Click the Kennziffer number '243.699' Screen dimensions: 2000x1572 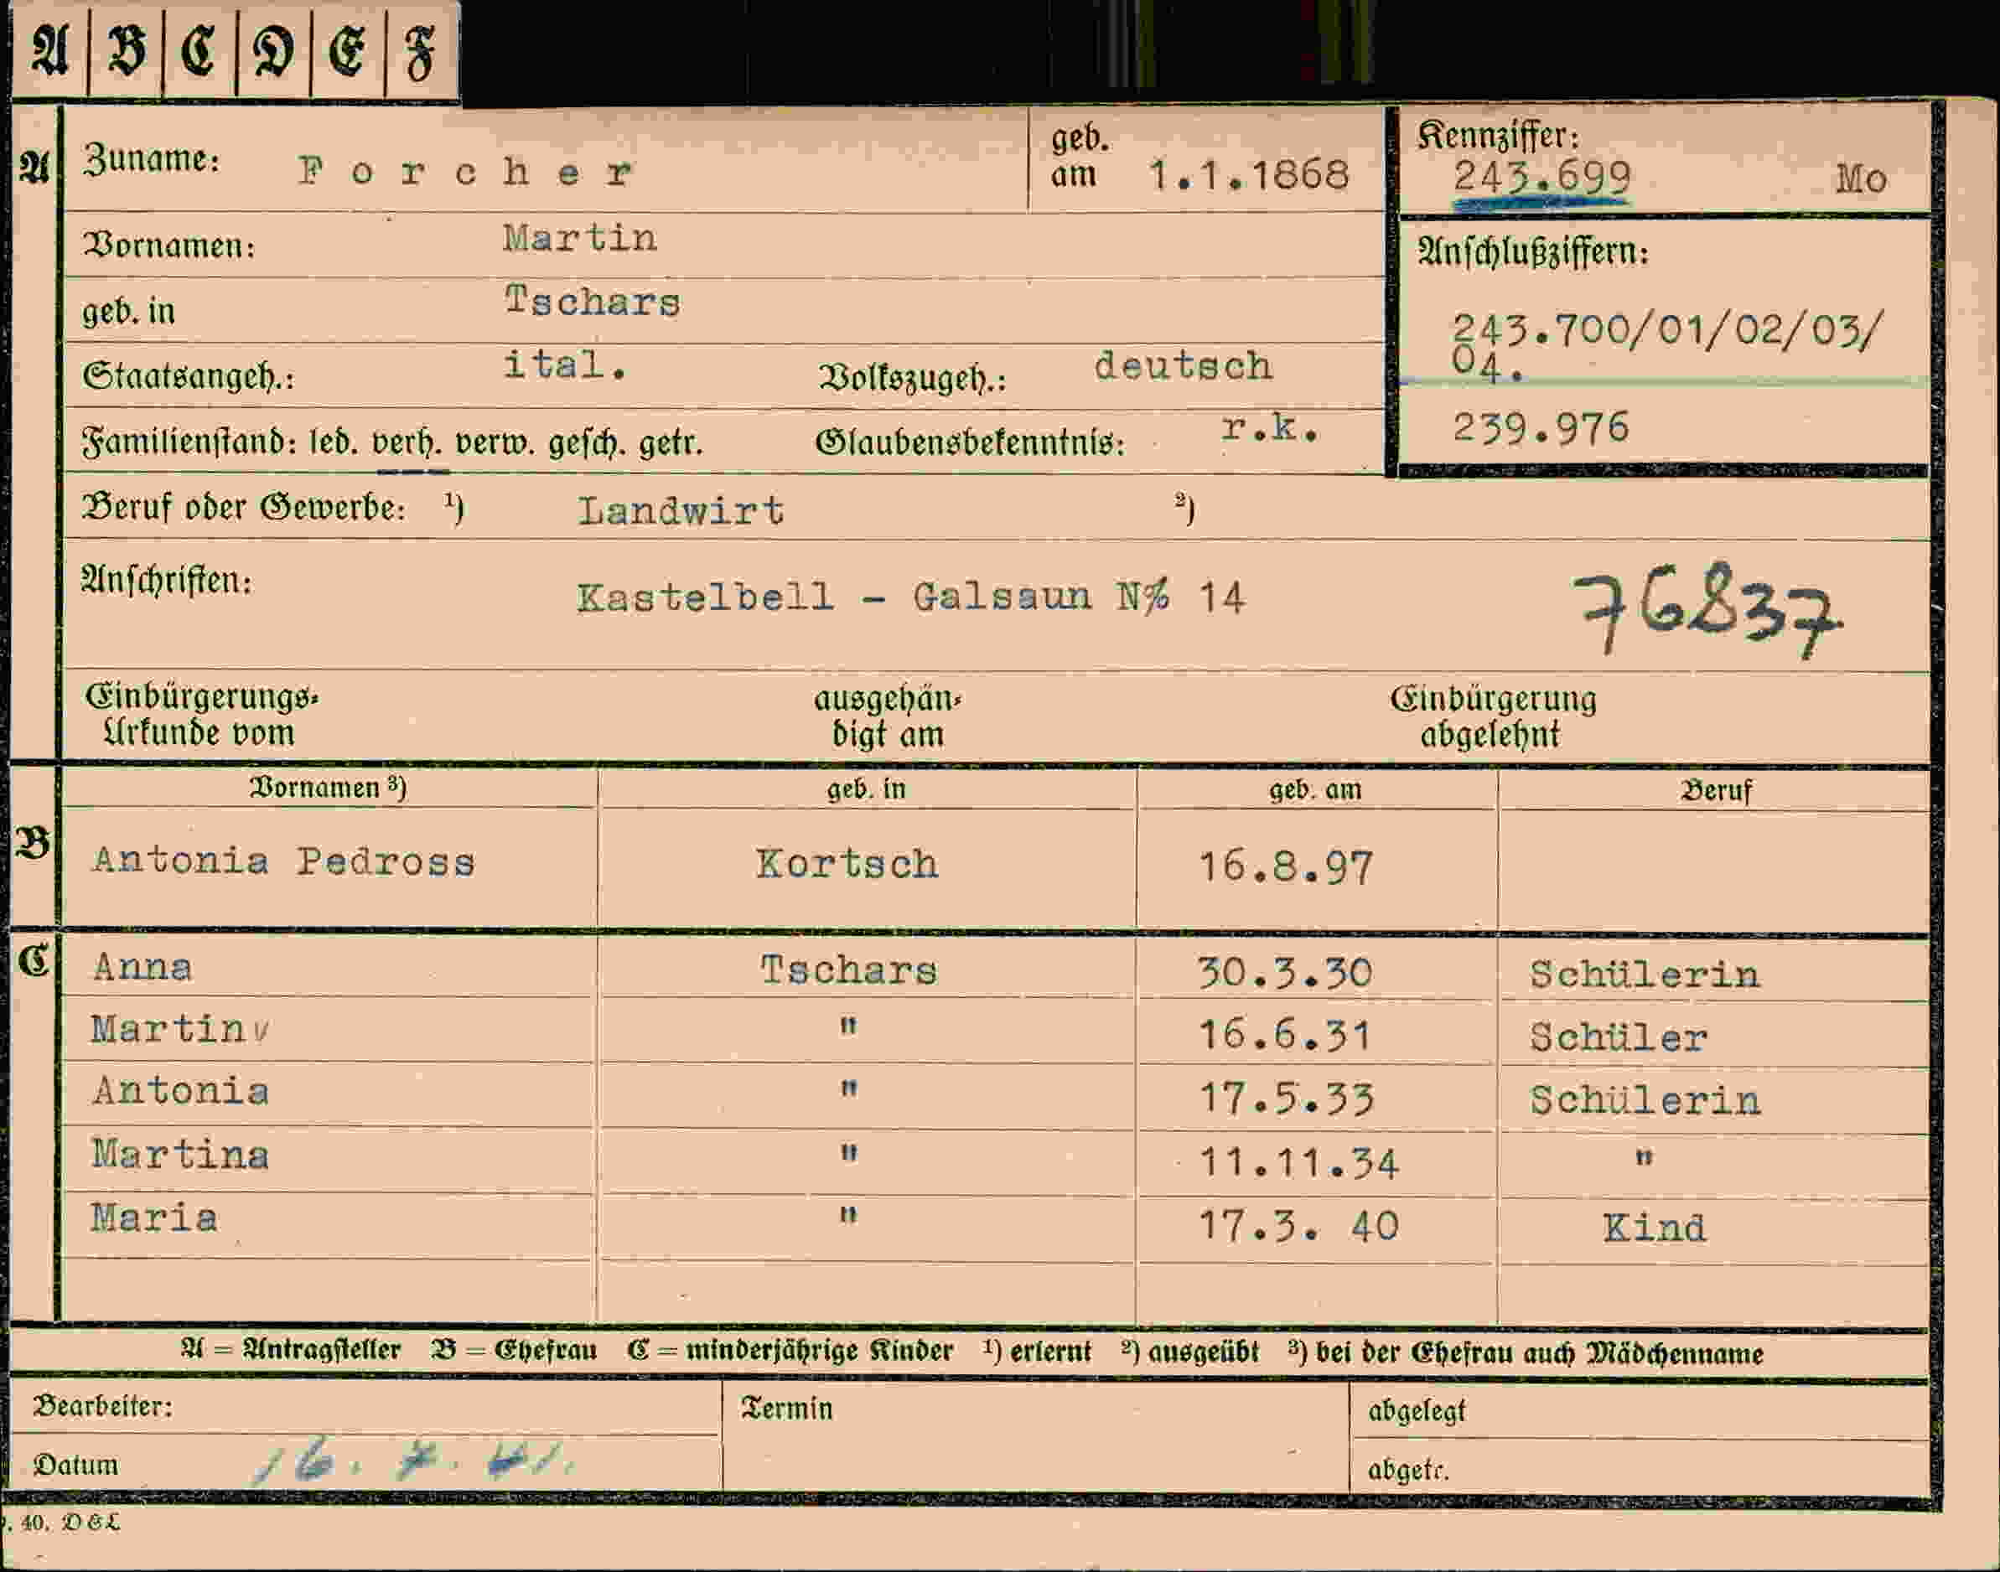(1542, 176)
